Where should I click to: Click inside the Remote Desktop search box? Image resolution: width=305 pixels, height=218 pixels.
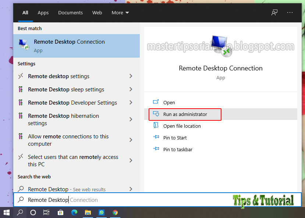click(157, 200)
